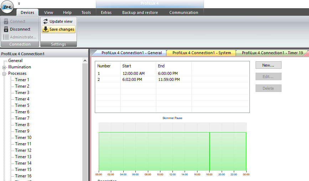
Task: Click the End column header
Action: (174, 66)
